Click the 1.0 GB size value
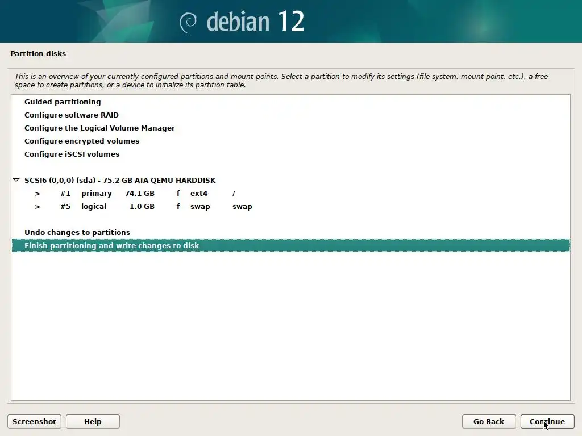The width and height of the screenshot is (582, 436). point(142,206)
